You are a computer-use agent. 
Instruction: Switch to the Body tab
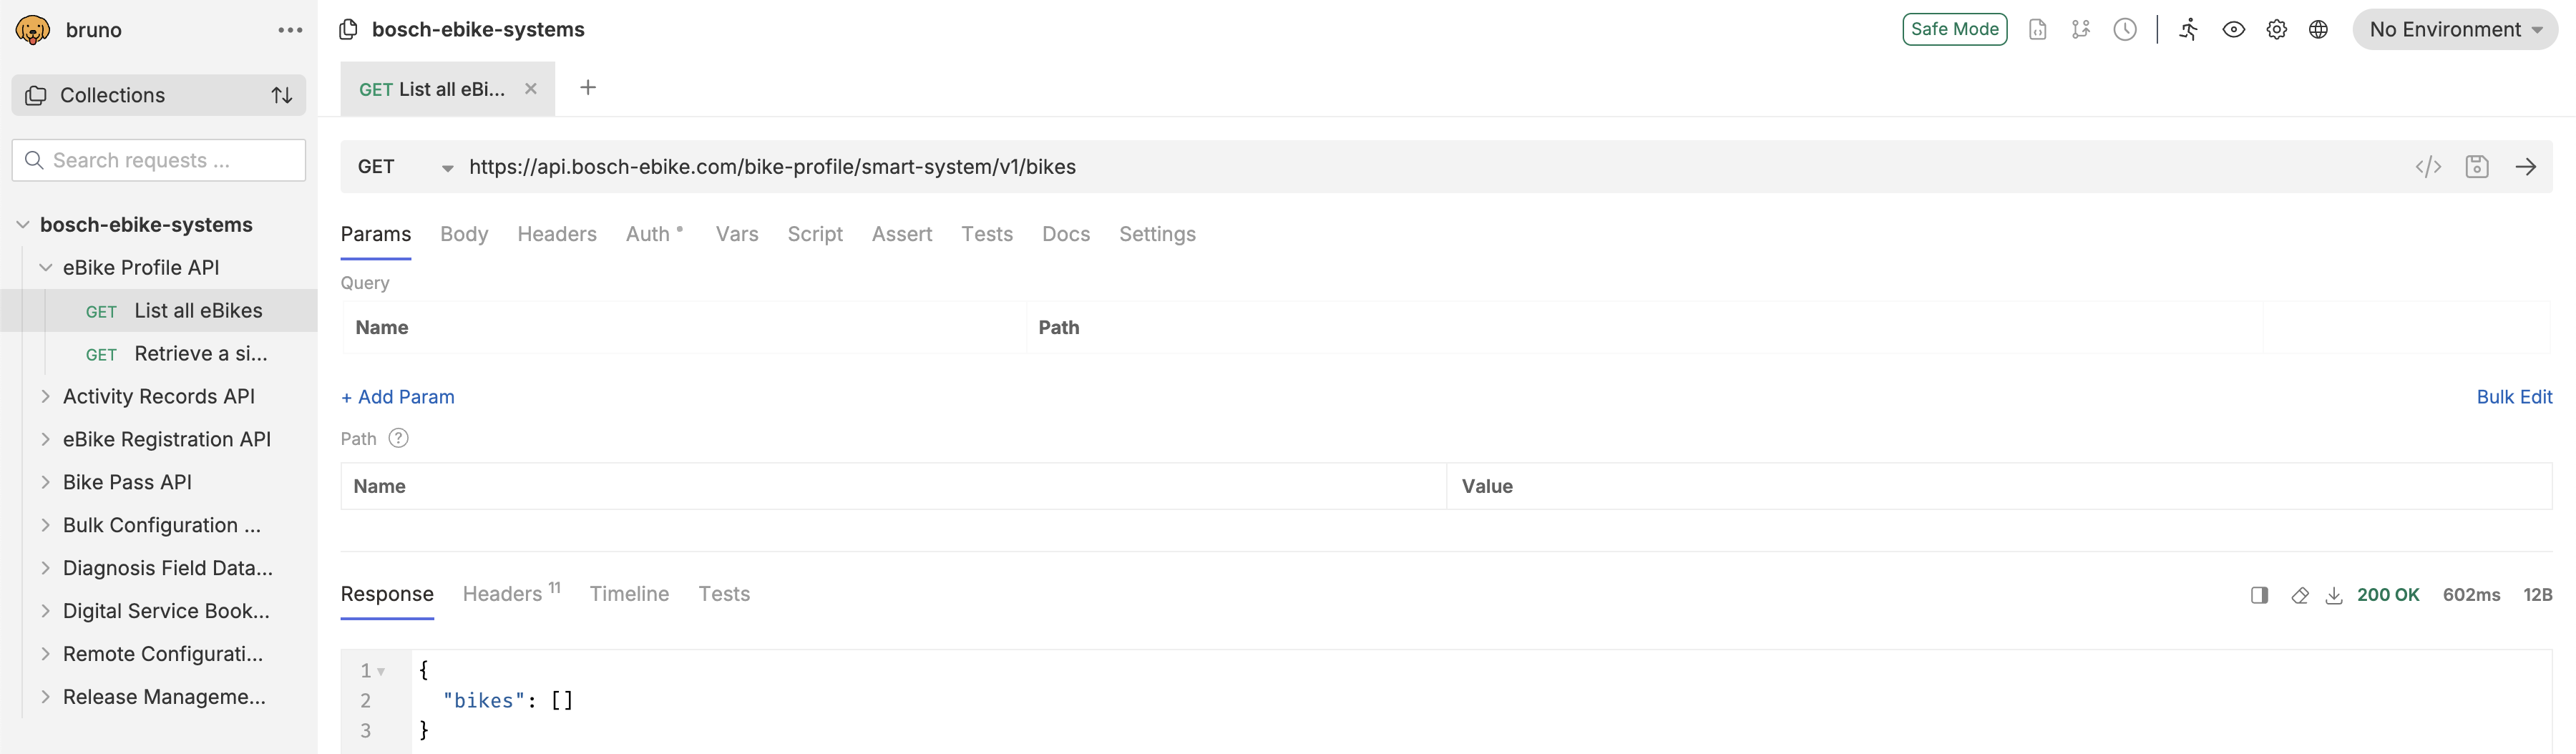[464, 234]
